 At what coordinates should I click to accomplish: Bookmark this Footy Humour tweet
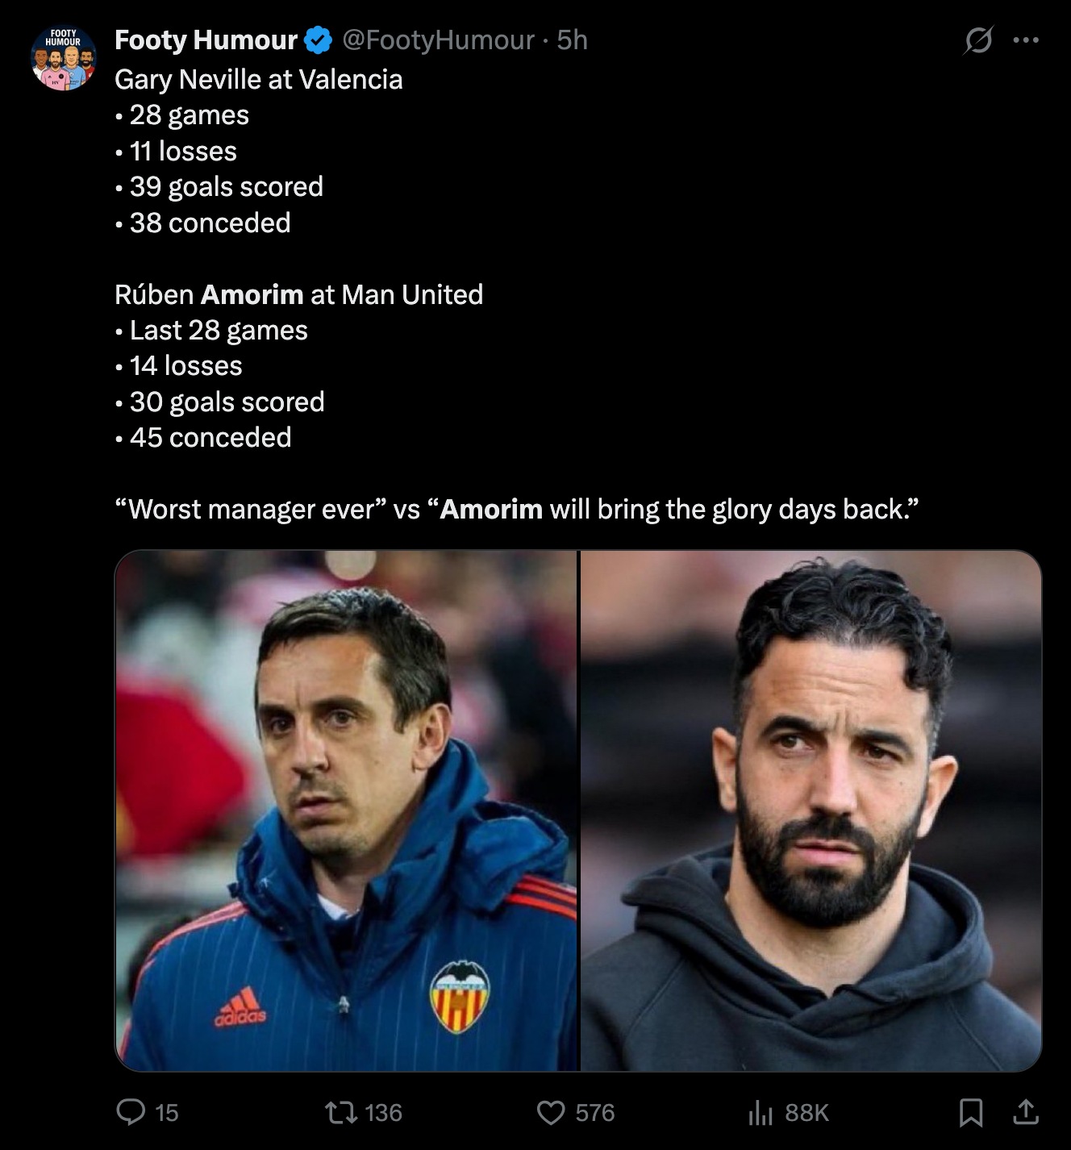click(971, 1113)
